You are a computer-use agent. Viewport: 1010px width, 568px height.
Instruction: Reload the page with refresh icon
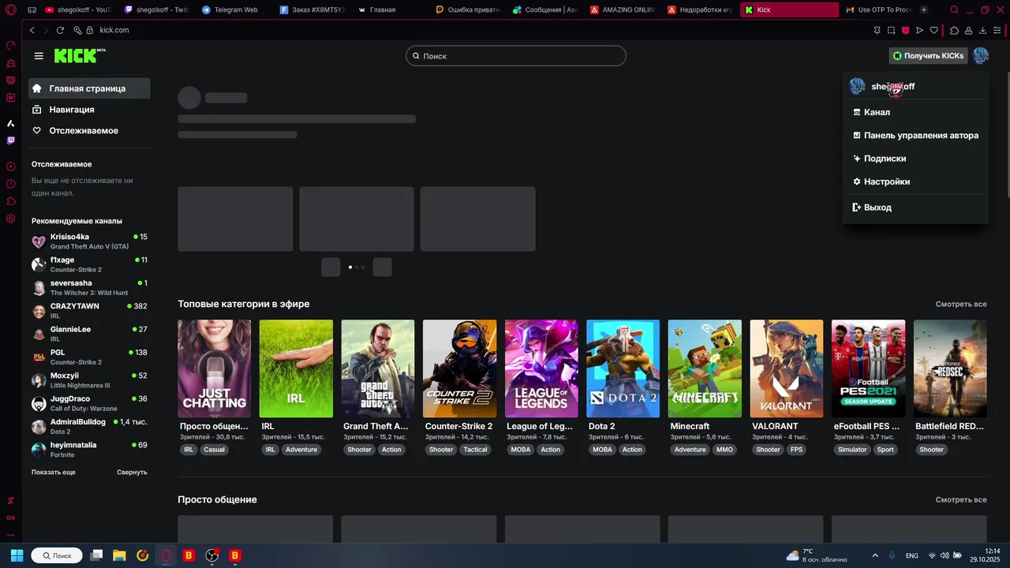[x=60, y=30]
